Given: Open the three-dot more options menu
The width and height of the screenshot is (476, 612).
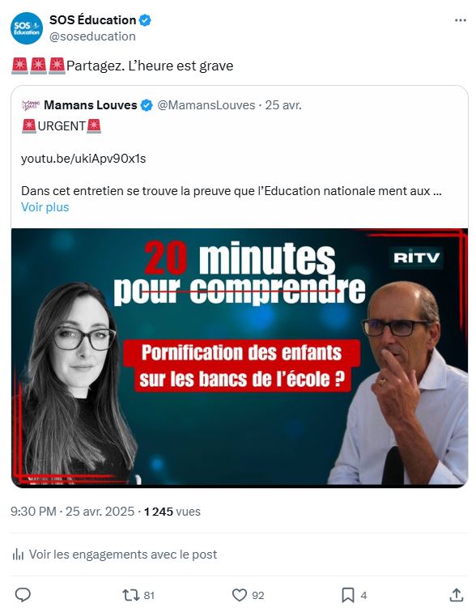Looking at the screenshot, I should click(x=461, y=20).
